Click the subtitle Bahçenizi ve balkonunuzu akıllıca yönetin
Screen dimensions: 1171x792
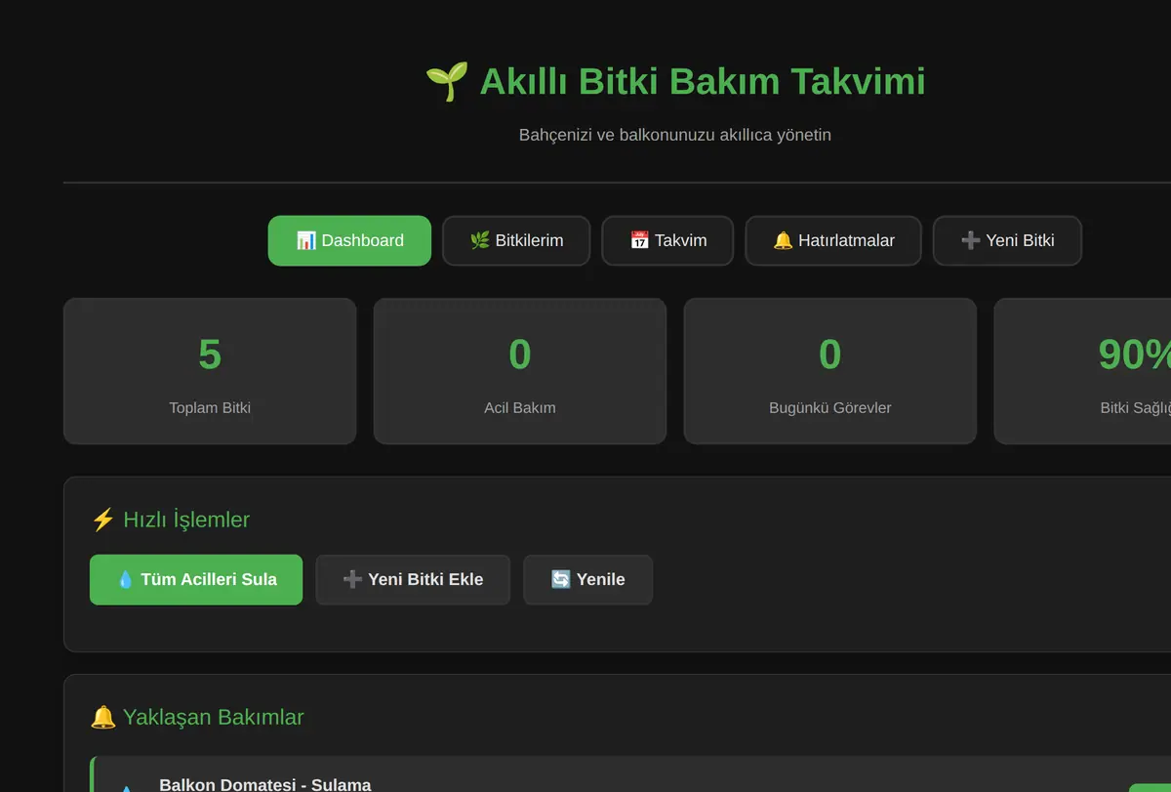point(675,135)
